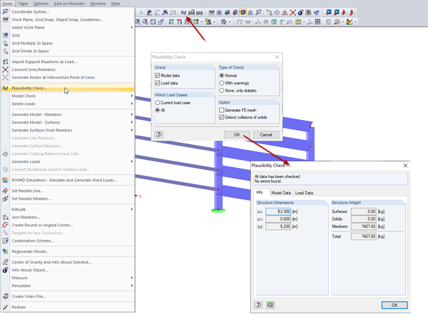This screenshot has width=428, height=321.
Task: Click the isometric wireframe cube toolbar icon
Action: coord(153,22)
